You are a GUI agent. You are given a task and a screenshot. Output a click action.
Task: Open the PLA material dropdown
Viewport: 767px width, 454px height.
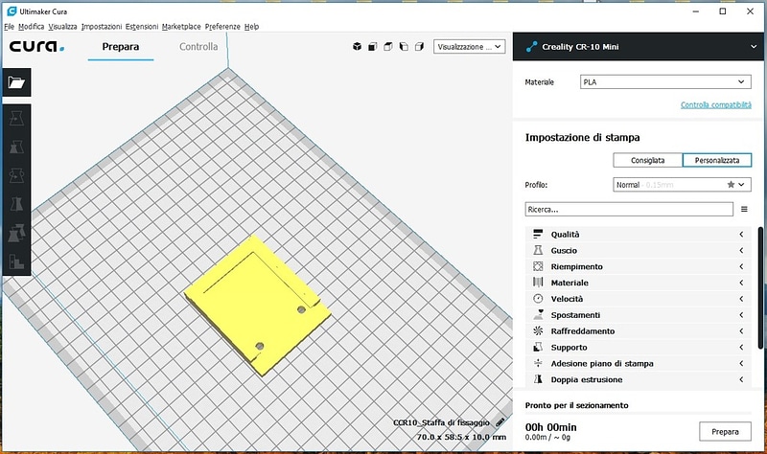click(665, 82)
